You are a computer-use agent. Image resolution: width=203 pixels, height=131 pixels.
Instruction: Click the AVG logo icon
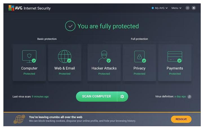[11, 8]
